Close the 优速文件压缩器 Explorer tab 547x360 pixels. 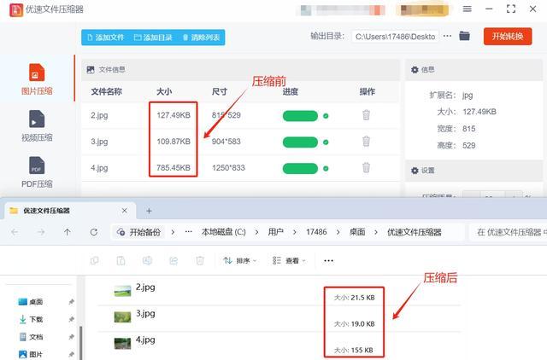[x=125, y=211]
